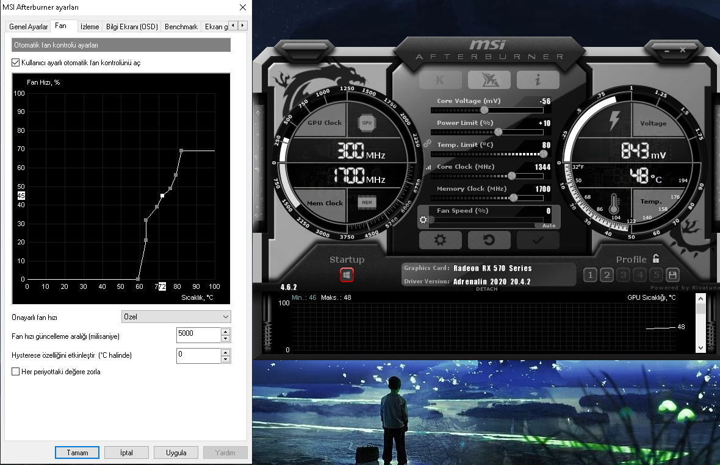Screen dimensions: 720x465
Task: Click the reset arrow button
Action: (489, 240)
